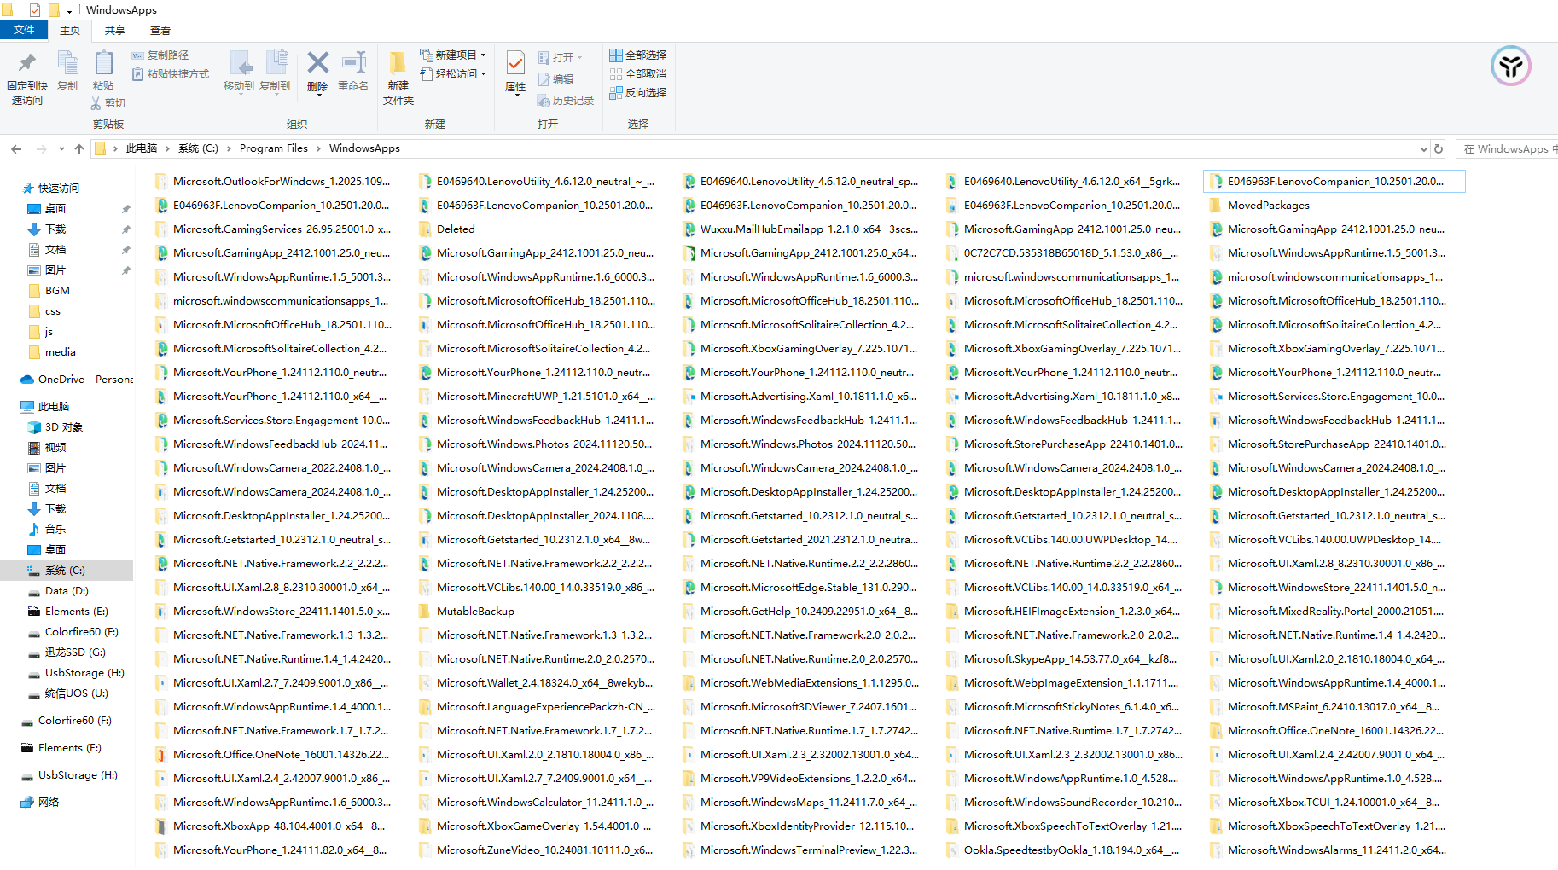Expand the chevron after Program Files in address bar
Screen dimensions: 1558x870
coord(318,148)
